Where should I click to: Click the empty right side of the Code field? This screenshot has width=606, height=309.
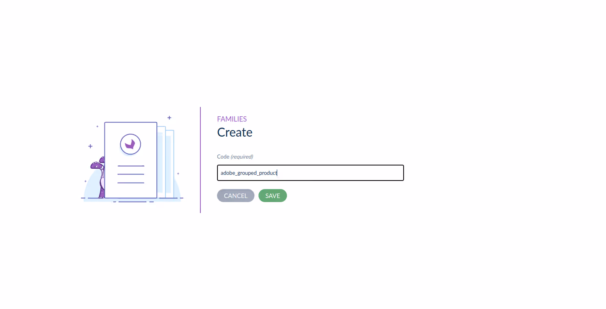[341, 173]
